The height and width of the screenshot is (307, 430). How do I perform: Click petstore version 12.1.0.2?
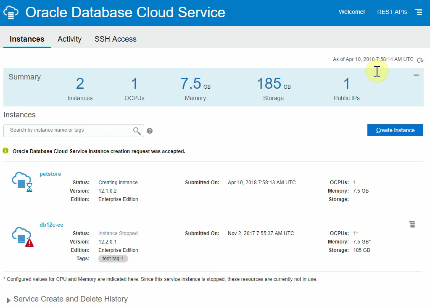coord(108,191)
